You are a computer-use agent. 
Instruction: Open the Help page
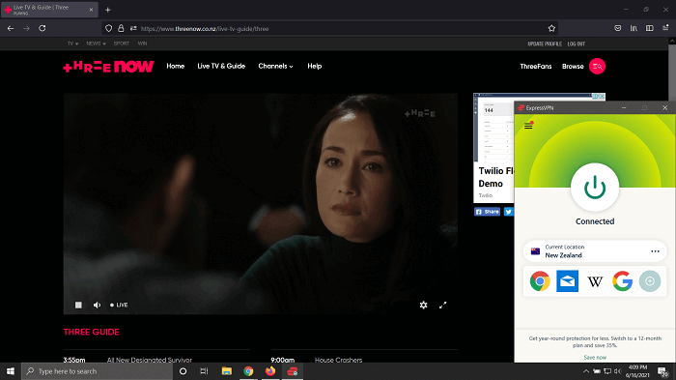(314, 66)
